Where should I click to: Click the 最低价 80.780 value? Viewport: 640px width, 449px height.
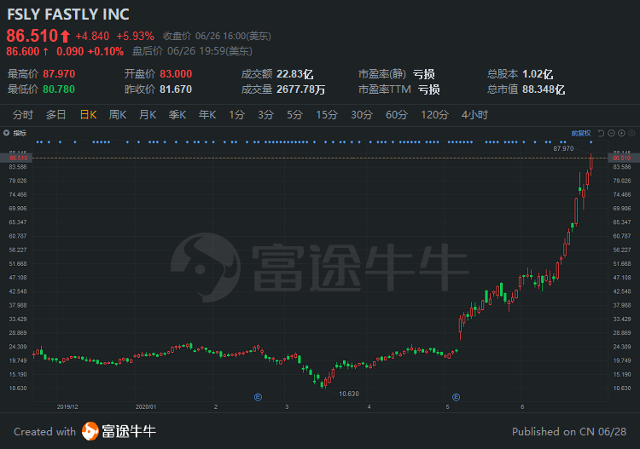pyautogui.click(x=59, y=89)
